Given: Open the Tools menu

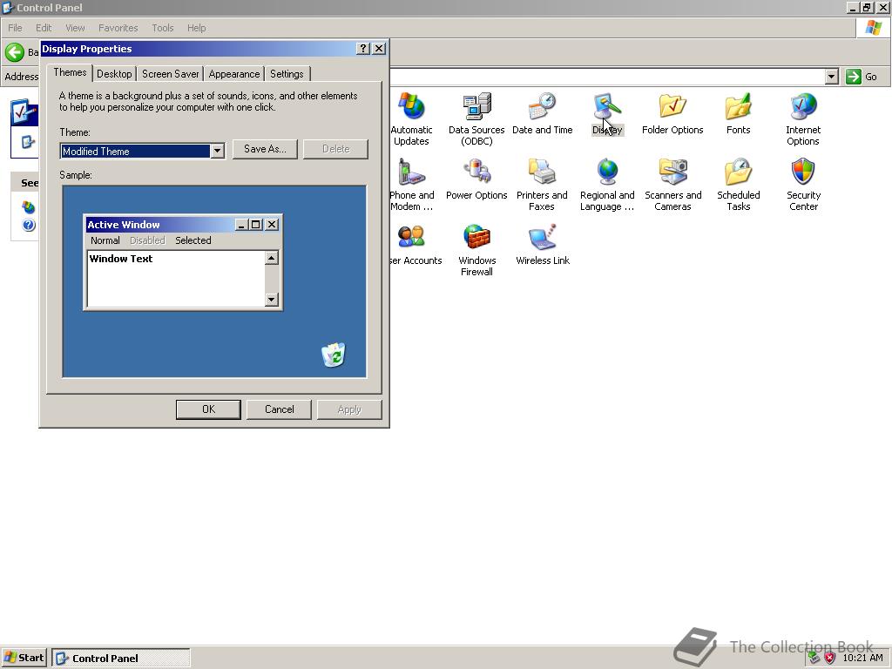Looking at the screenshot, I should (x=163, y=28).
